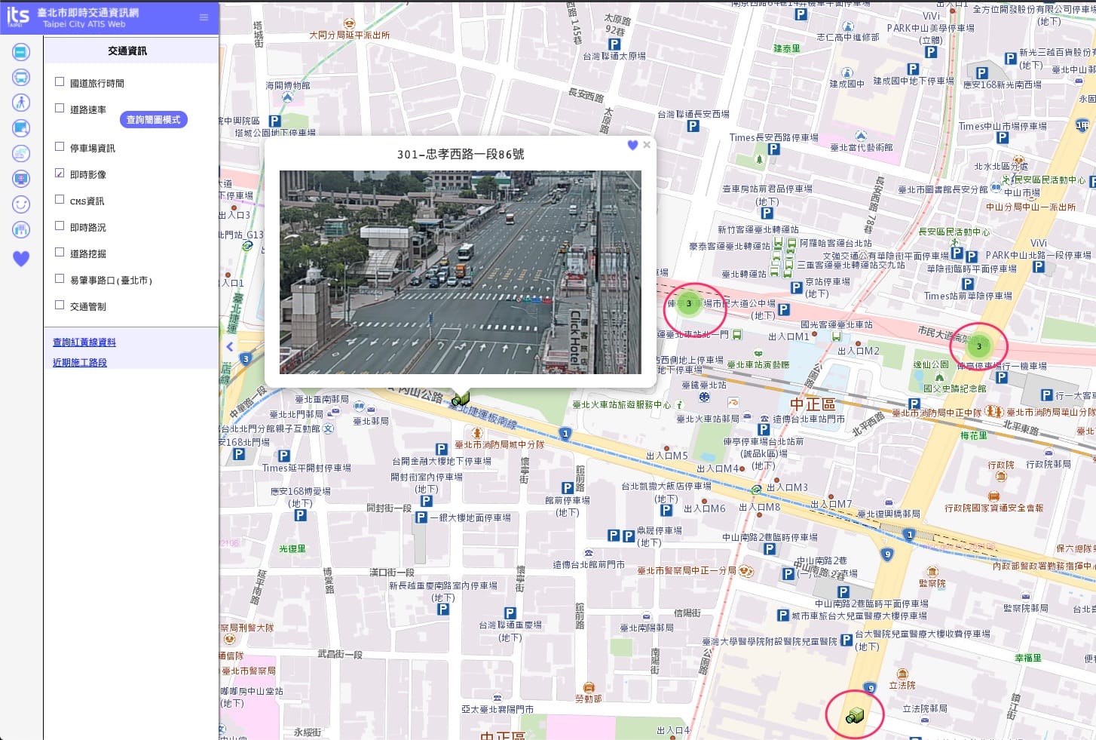Click camera marker near 立法院 at bottom right
This screenshot has height=740, width=1096.
(x=854, y=715)
